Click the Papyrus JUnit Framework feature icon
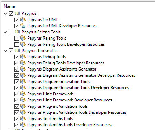Image resolution: width=155 pixels, height=130 pixels. pos(23,94)
